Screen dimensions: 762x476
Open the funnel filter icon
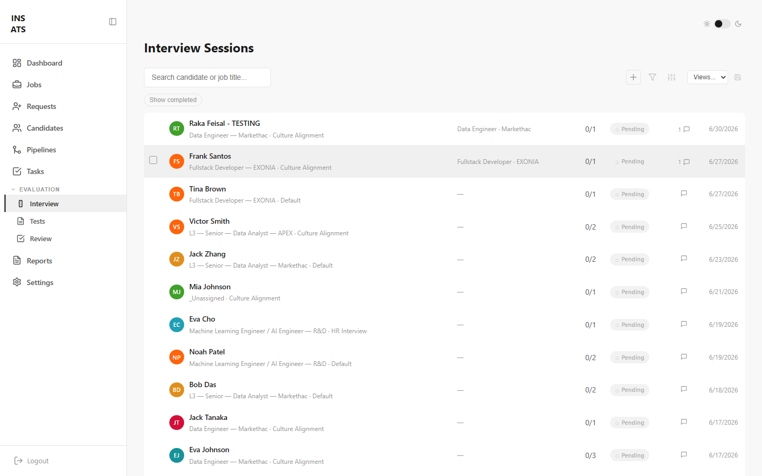pos(652,77)
